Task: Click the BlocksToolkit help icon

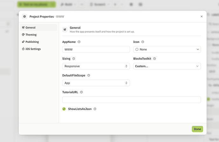Action: (155, 59)
